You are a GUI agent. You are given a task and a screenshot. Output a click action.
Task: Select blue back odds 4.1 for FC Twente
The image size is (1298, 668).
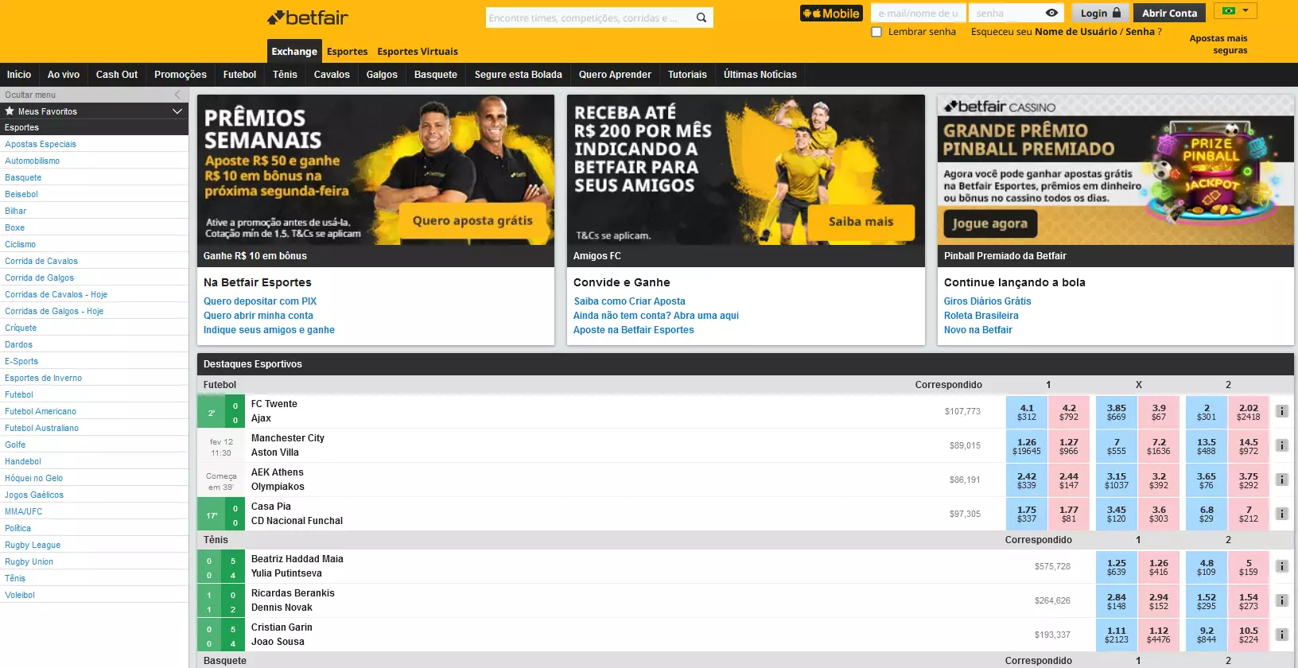point(1027,411)
